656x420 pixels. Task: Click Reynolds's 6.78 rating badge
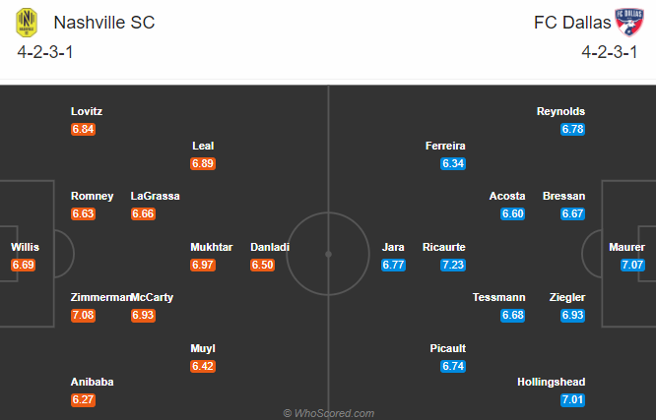pyautogui.click(x=572, y=129)
